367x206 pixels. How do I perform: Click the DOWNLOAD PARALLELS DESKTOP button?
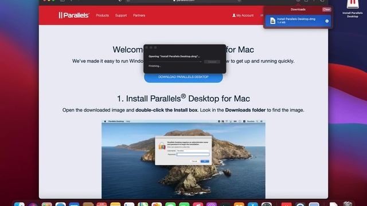point(183,77)
